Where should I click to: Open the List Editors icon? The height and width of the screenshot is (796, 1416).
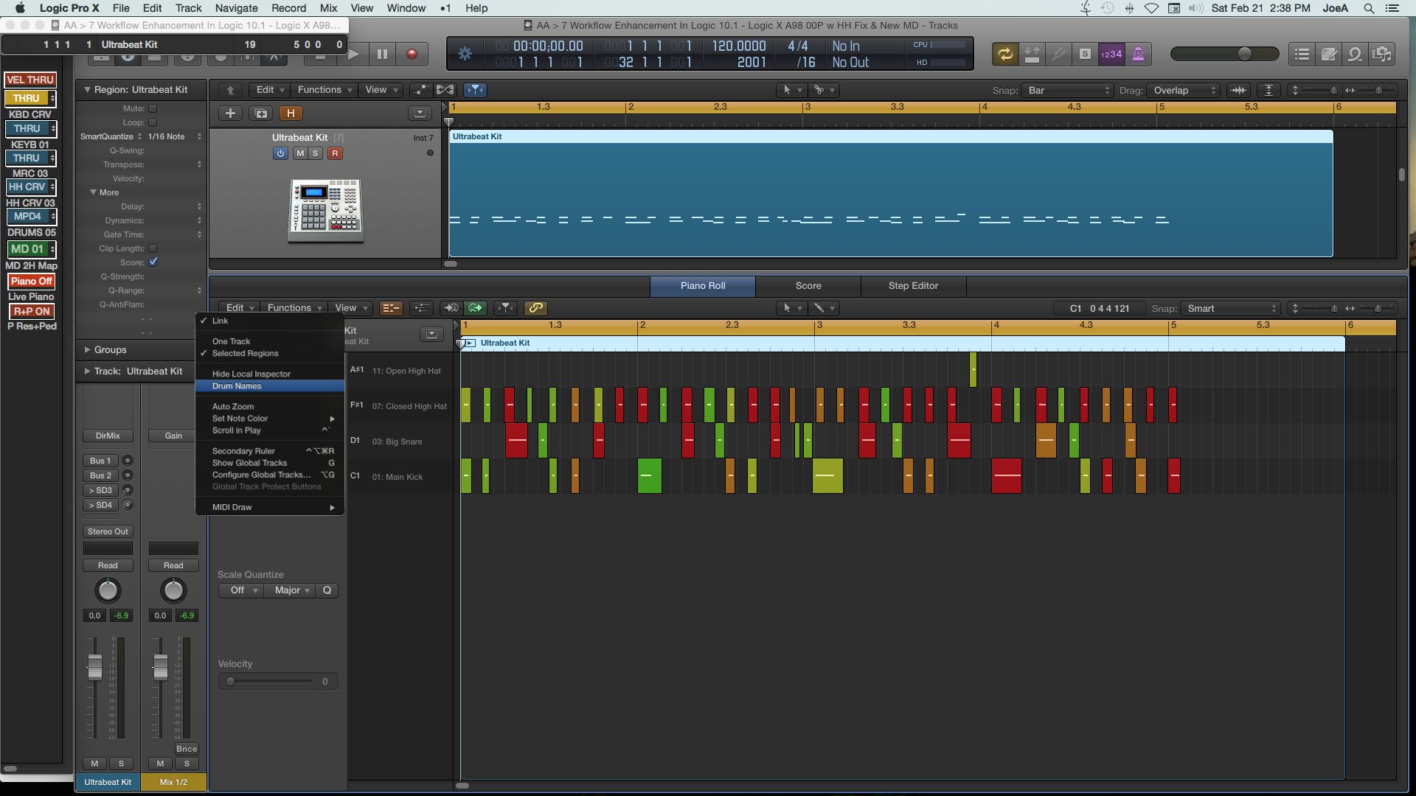(1302, 54)
